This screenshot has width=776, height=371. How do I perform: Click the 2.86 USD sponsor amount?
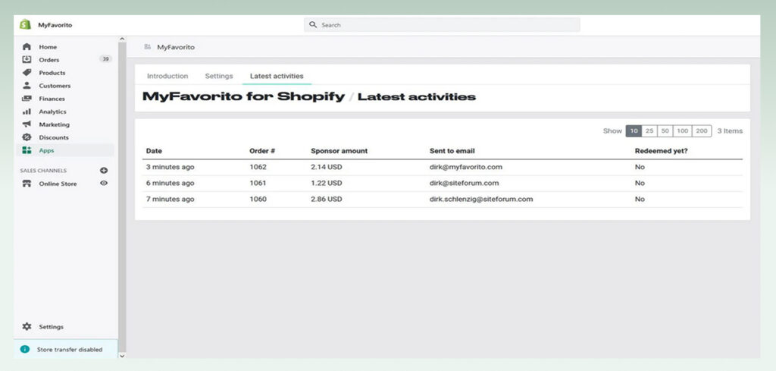[326, 199]
